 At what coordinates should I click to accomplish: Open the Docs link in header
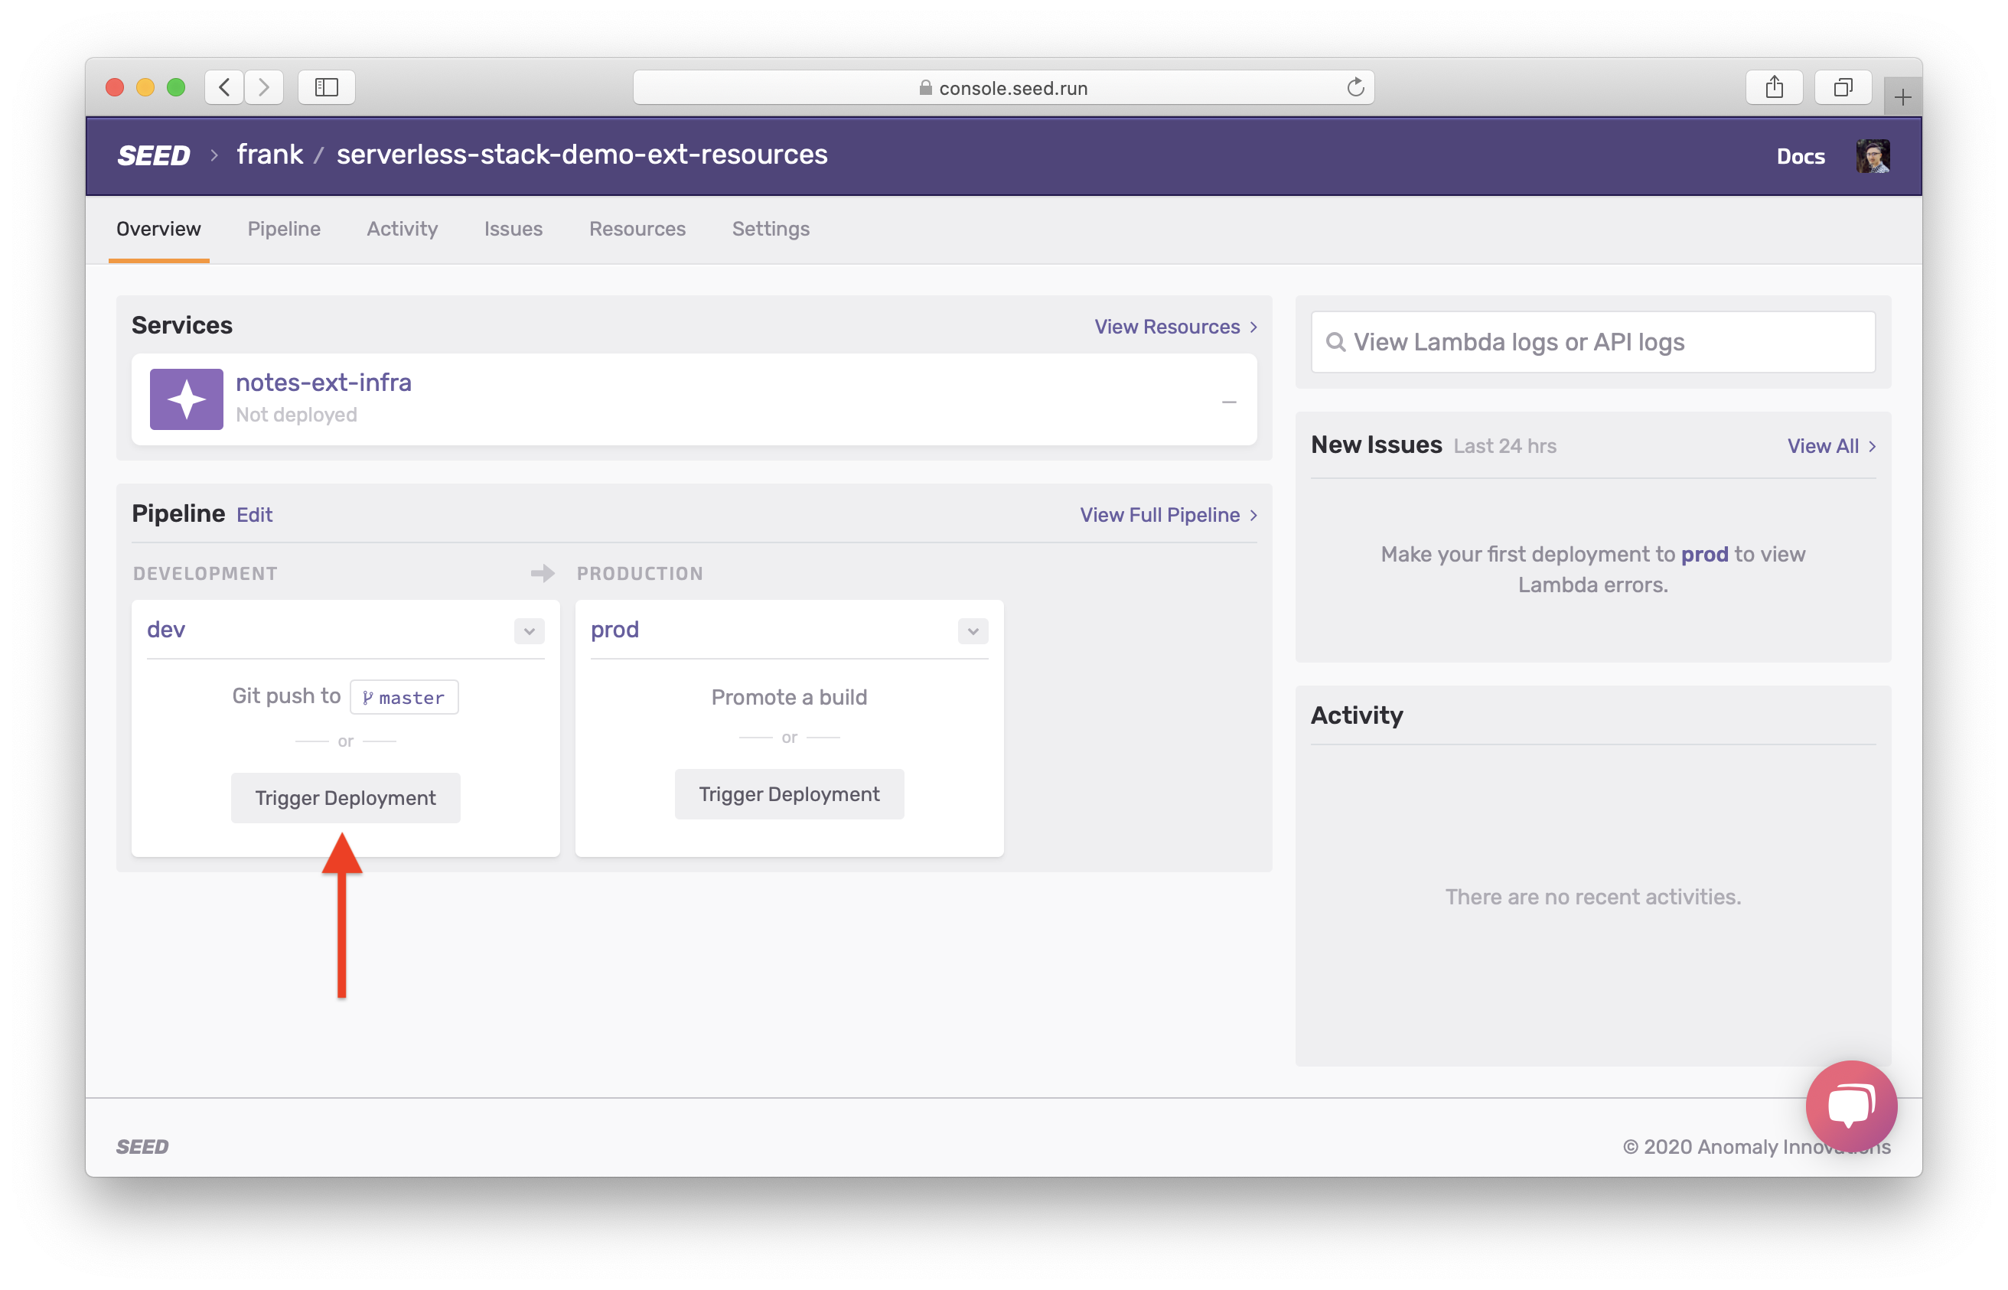pos(1801,157)
